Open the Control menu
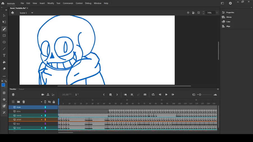The height and width of the screenshot is (142, 253). (79, 3)
